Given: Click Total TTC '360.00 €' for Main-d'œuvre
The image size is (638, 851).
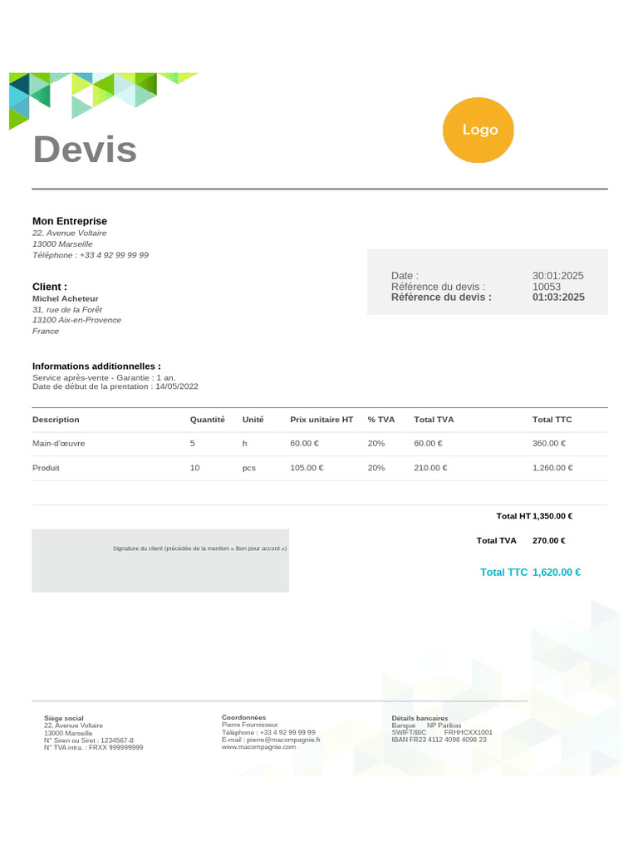Looking at the screenshot, I should [548, 444].
